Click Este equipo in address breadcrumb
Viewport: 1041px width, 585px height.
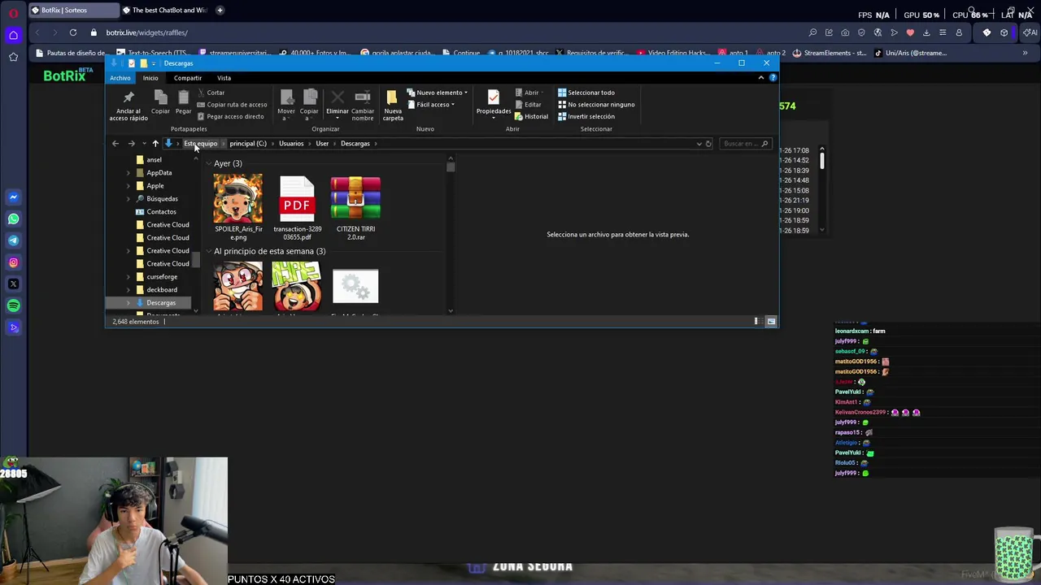point(201,144)
